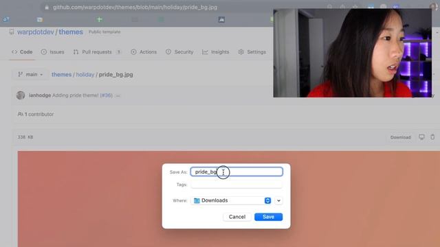
Task: Click the Tags input field
Action: pos(236,185)
